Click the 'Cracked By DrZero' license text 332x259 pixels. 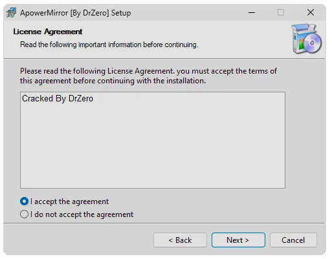(58, 98)
